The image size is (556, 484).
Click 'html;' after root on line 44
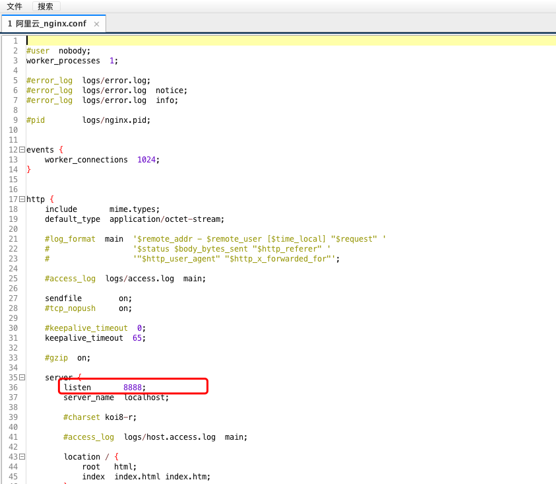(125, 467)
